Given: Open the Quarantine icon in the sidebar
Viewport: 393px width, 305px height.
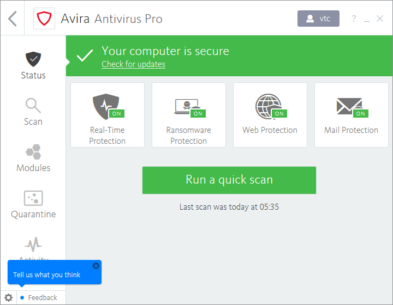Looking at the screenshot, I should coord(33,198).
